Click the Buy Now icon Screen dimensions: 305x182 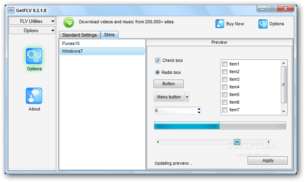[220, 24]
